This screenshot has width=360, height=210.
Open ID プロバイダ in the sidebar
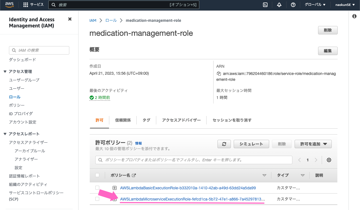click(x=21, y=114)
